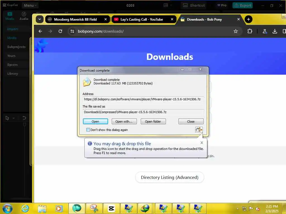Click the Open with... button
Viewport: 286px width, 214px height.
tap(124, 121)
